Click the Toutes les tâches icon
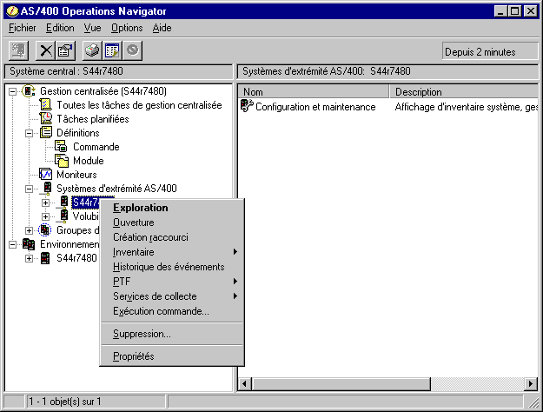Screen dimensions: 543x412 click(45, 105)
